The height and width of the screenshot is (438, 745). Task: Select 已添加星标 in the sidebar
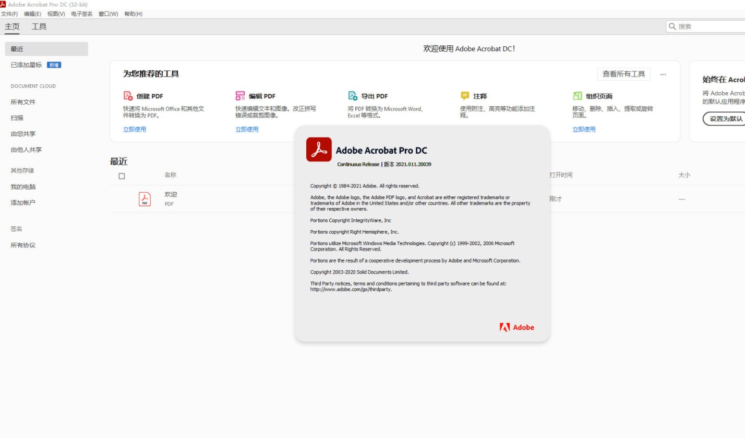(26, 65)
